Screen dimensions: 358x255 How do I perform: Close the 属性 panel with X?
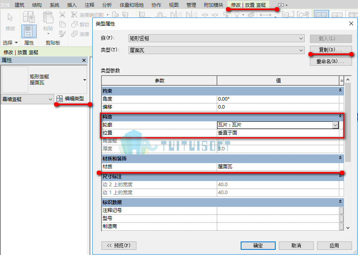[84, 60]
